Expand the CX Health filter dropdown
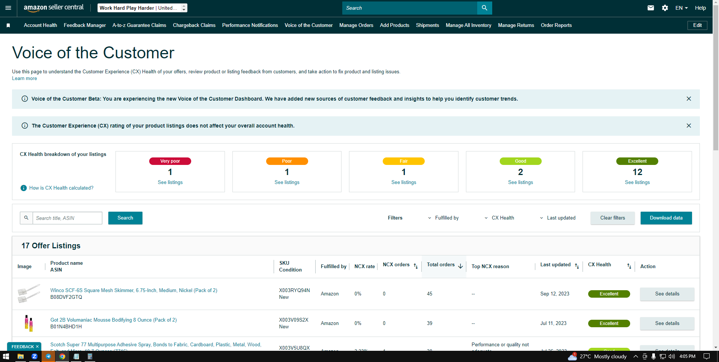This screenshot has height=362, width=719. coord(499,218)
